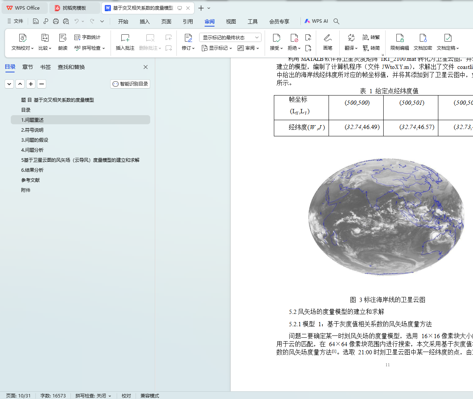Click the 拒绝 reject change icon
Viewport: 473px width, 399px height.
294,38
